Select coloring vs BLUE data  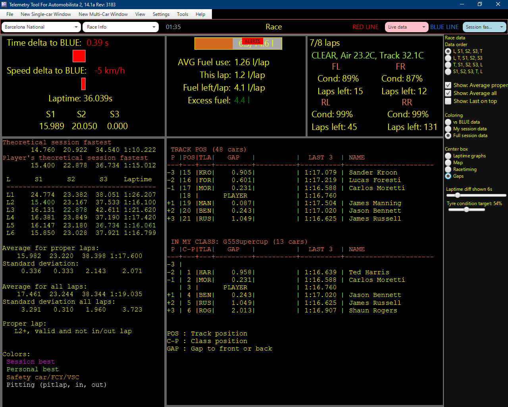[x=448, y=122]
